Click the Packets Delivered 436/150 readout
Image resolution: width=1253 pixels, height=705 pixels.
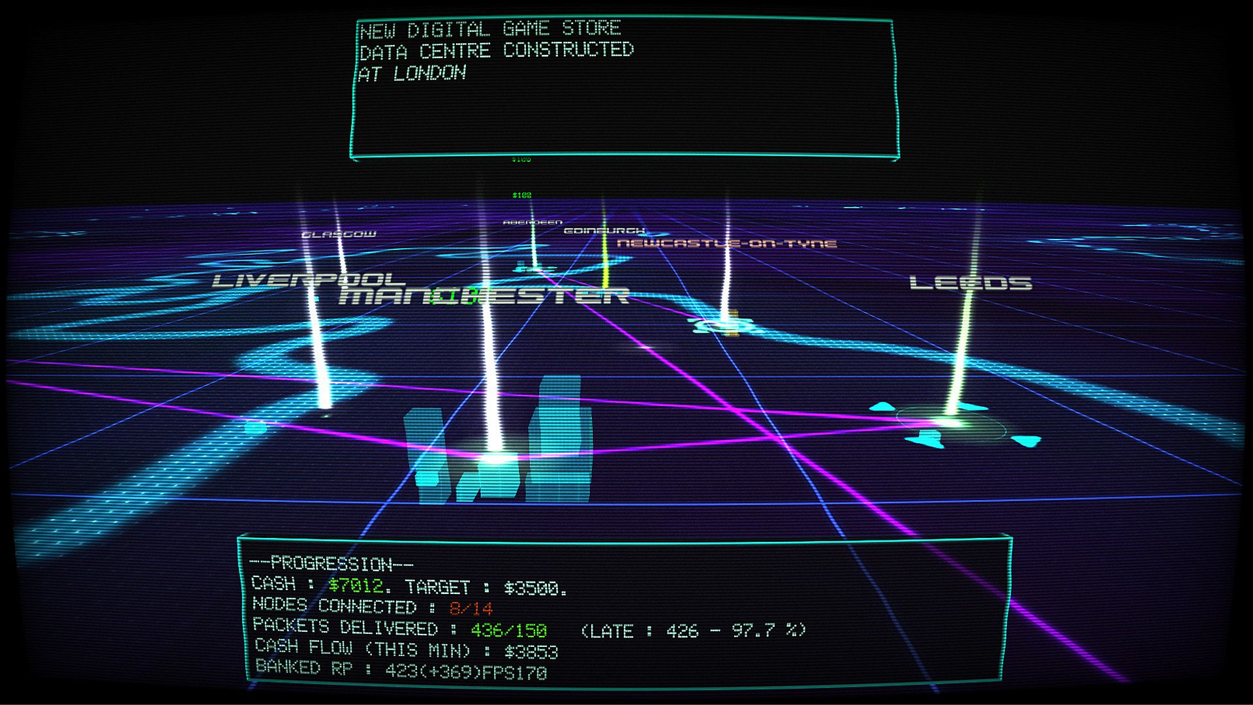[508, 630]
